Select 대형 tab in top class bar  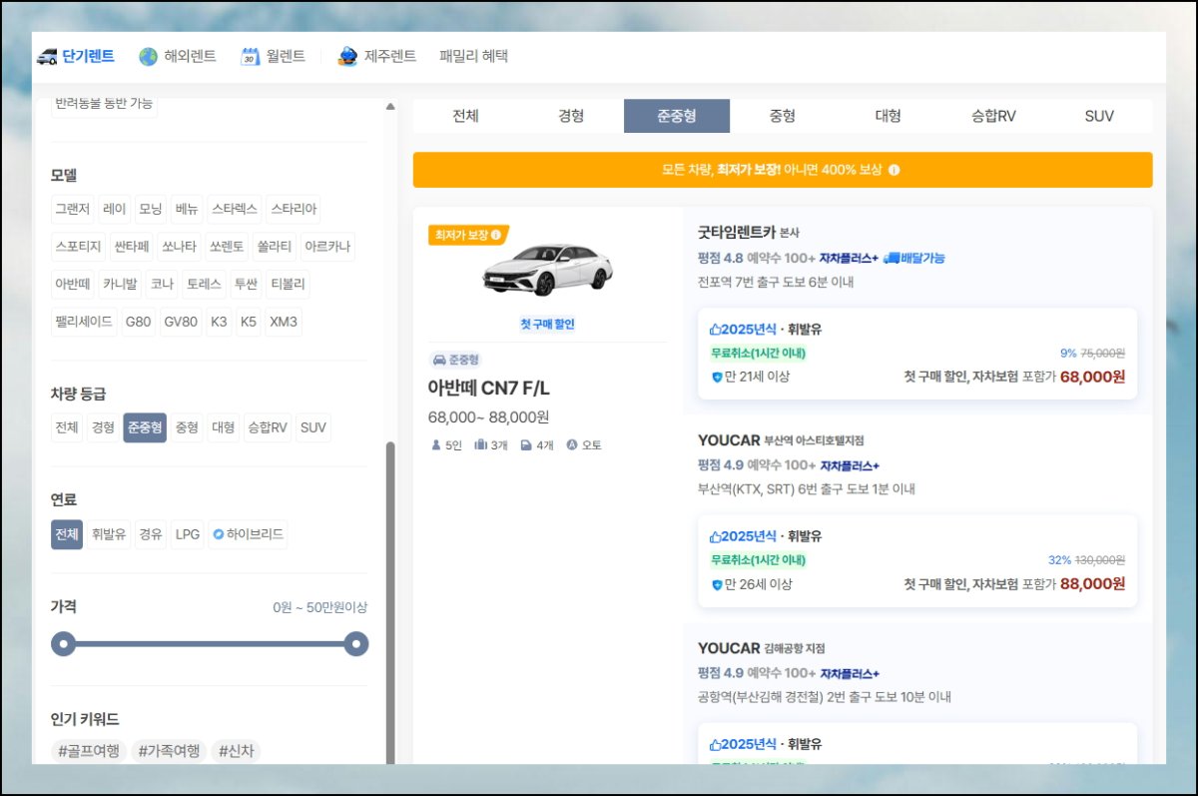(x=889, y=116)
